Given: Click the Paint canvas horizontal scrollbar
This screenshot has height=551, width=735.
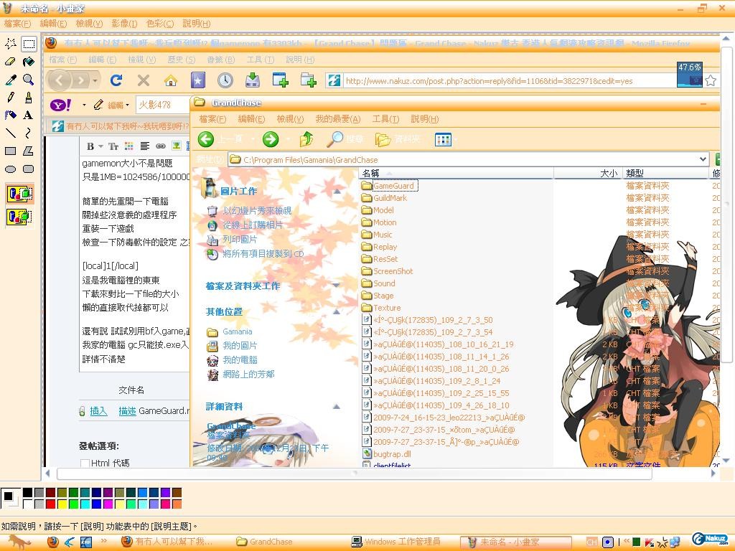Looking at the screenshot, I should tap(355, 474).
